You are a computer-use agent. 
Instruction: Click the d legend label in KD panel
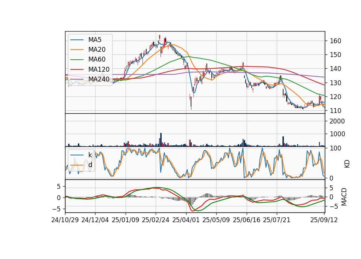[x=90, y=165]
